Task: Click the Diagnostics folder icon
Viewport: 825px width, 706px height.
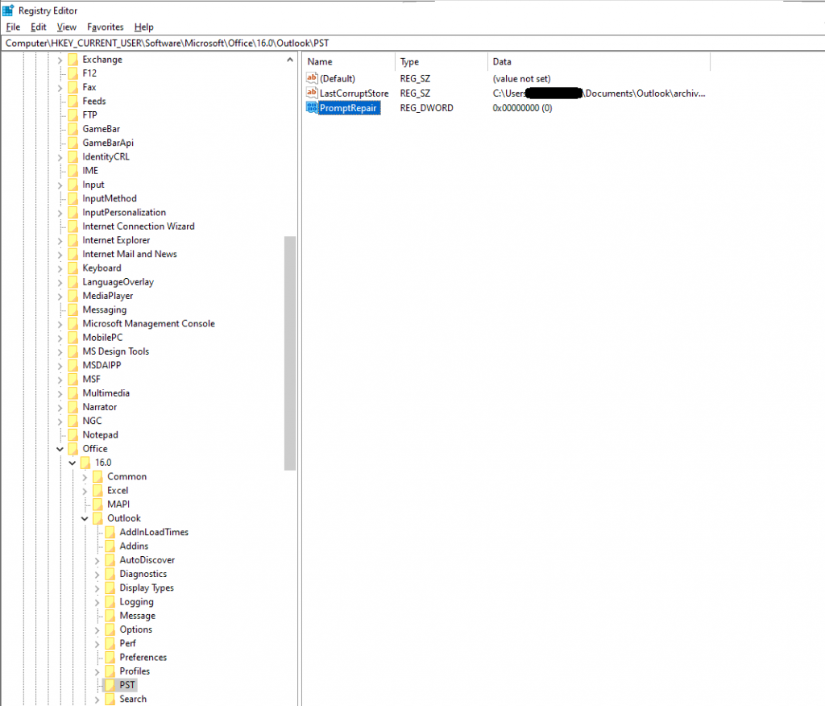Action: (110, 574)
